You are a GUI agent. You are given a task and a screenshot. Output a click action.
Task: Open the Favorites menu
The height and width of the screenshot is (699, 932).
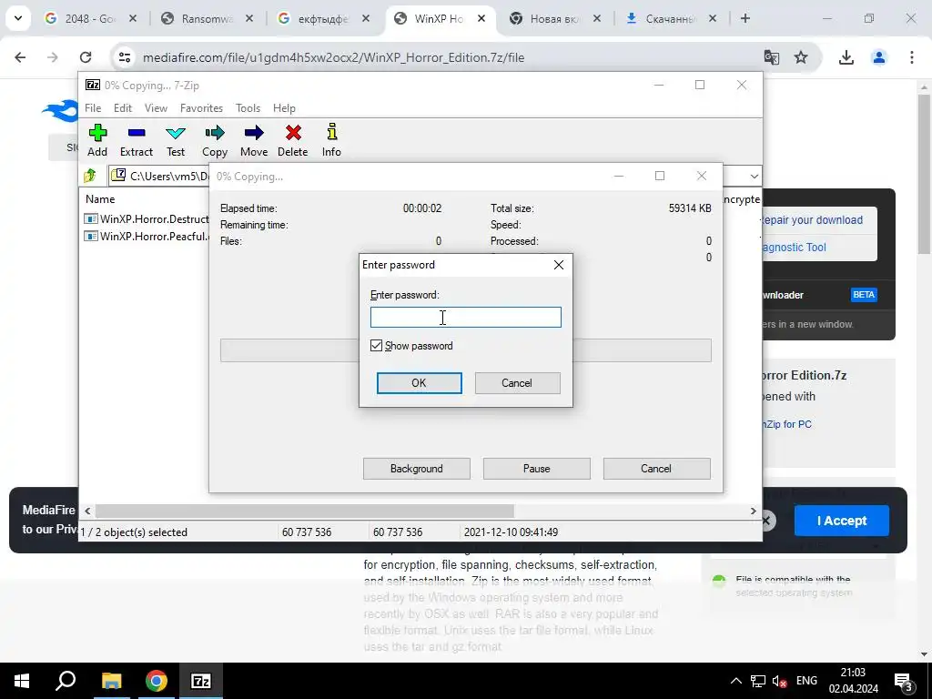[201, 108]
